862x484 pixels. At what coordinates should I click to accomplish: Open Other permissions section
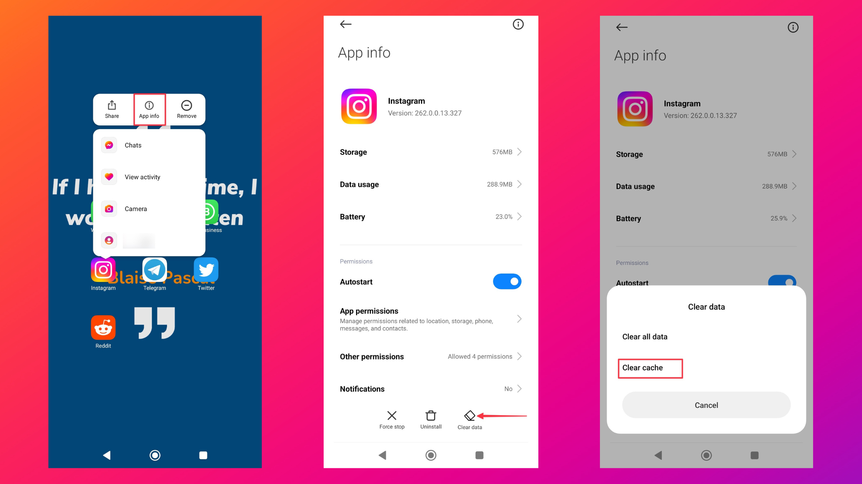click(x=430, y=356)
